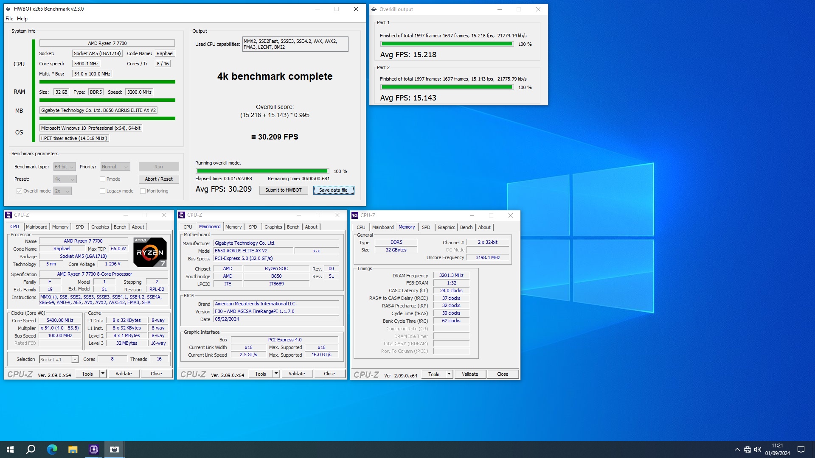Screen dimensions: 815x458
Task: Open the notification center icon
Action: 801,450
